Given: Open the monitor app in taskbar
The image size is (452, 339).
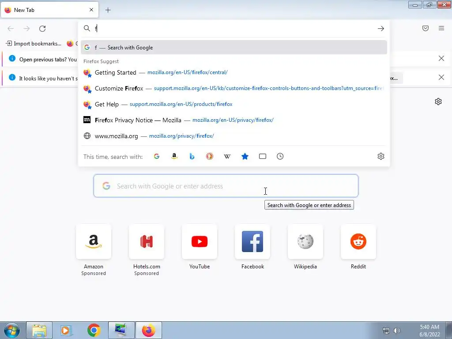Looking at the screenshot, I should [121, 330].
